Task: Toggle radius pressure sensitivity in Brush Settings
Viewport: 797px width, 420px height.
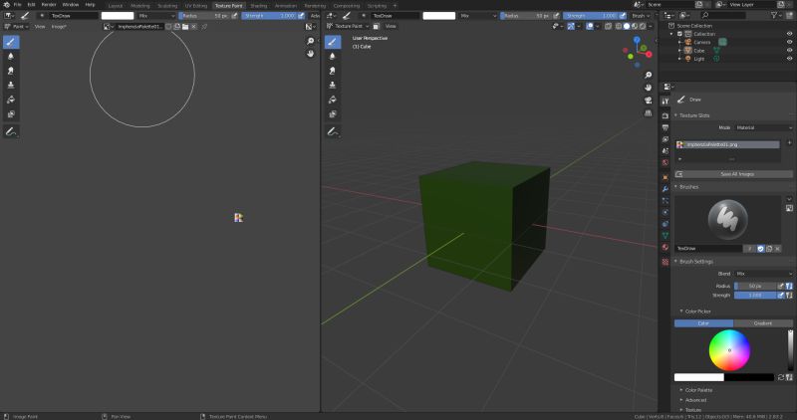Action: [x=781, y=286]
